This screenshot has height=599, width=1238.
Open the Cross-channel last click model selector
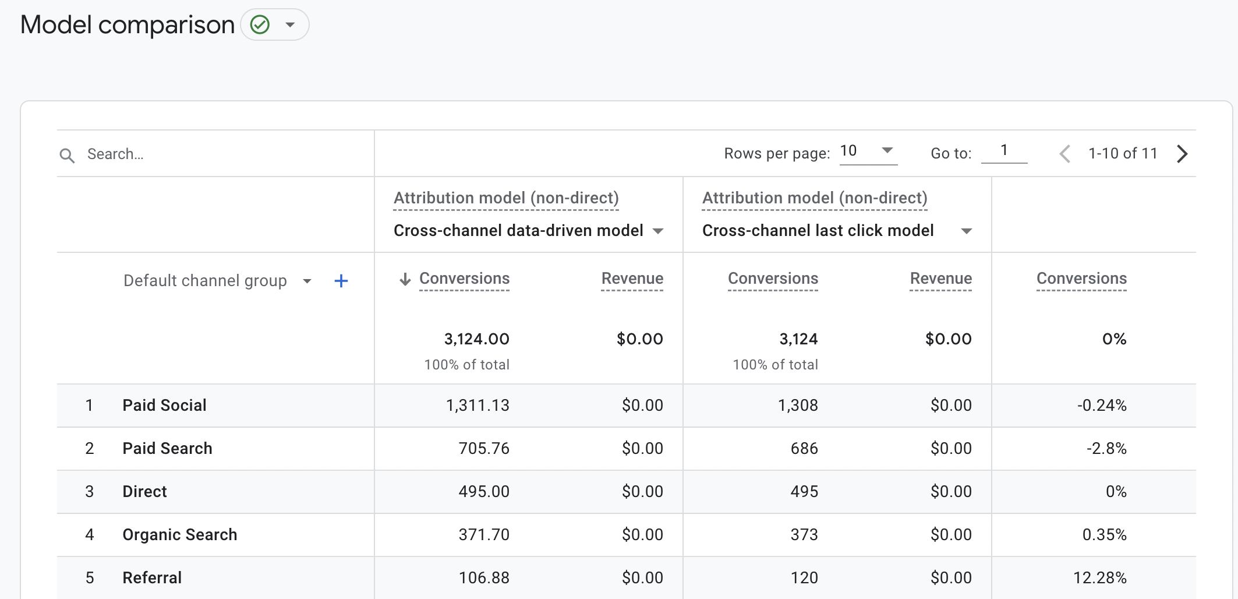(967, 231)
